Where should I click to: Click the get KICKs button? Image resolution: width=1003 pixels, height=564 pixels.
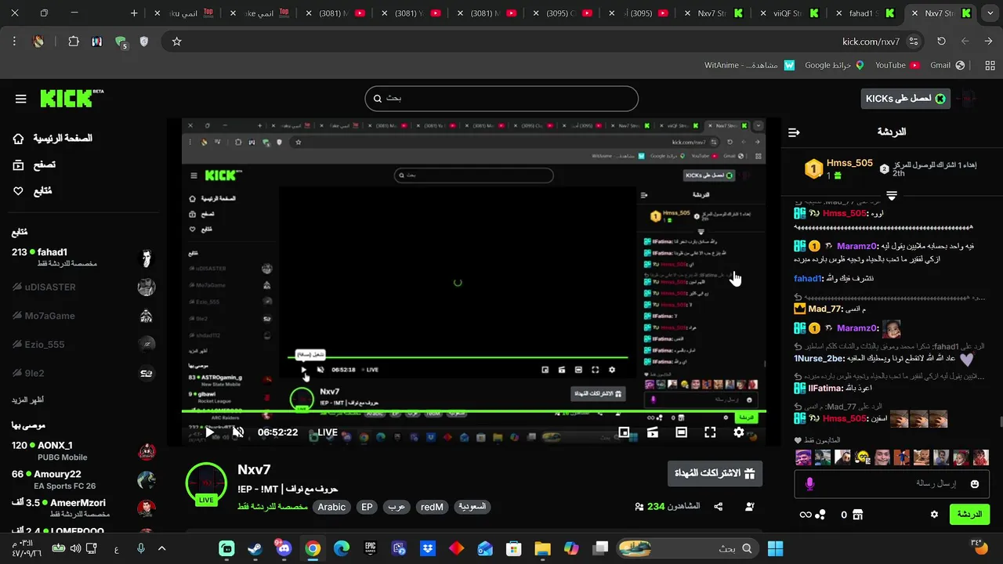point(905,99)
